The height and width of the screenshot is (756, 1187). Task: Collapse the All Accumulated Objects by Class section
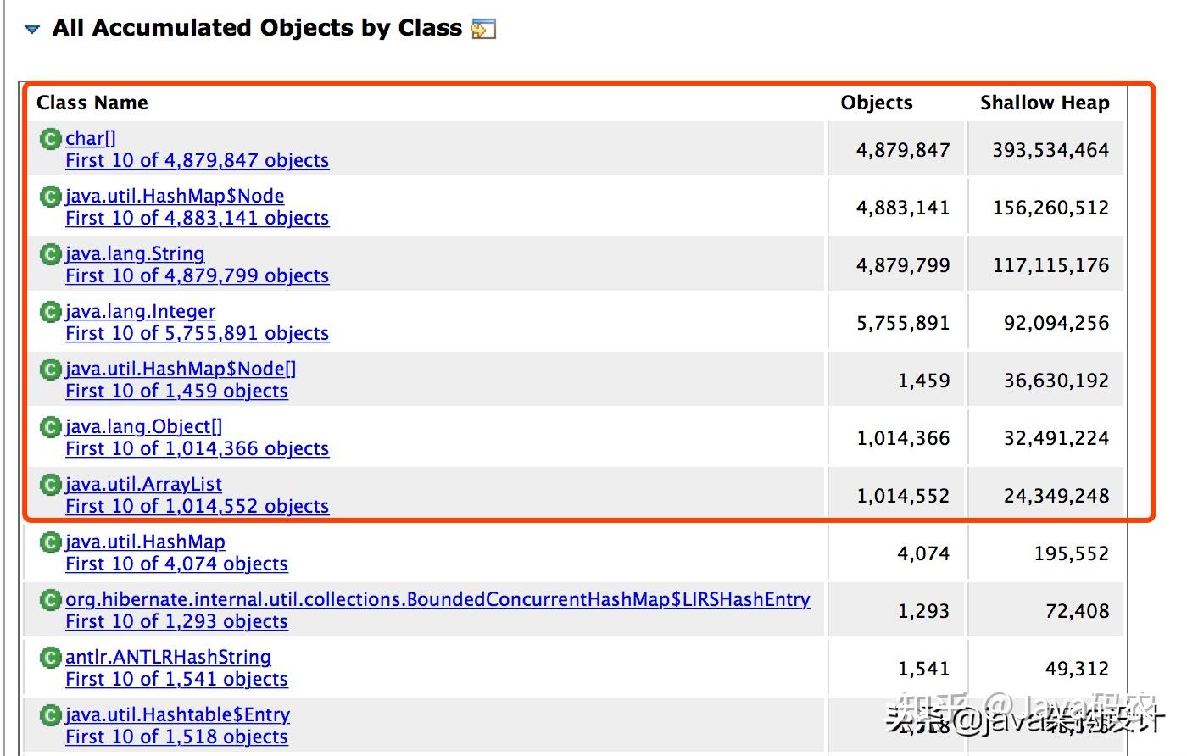32,30
